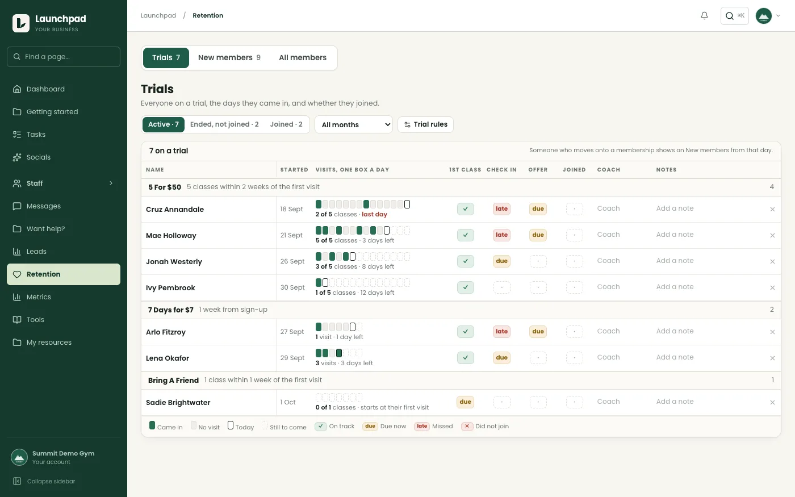The image size is (795, 497).
Task: Open Messages in the sidebar
Action: 64,206
